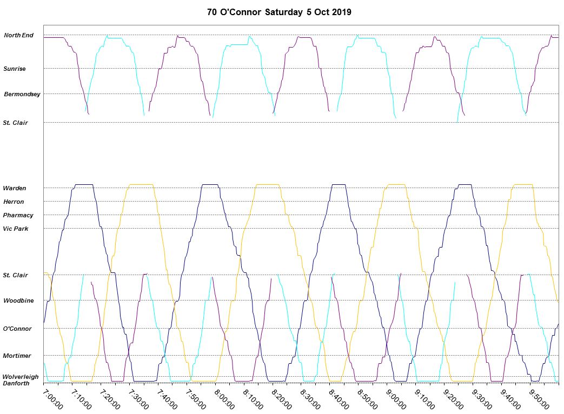Click the Danforth stop label
The image size is (564, 414).
16,384
